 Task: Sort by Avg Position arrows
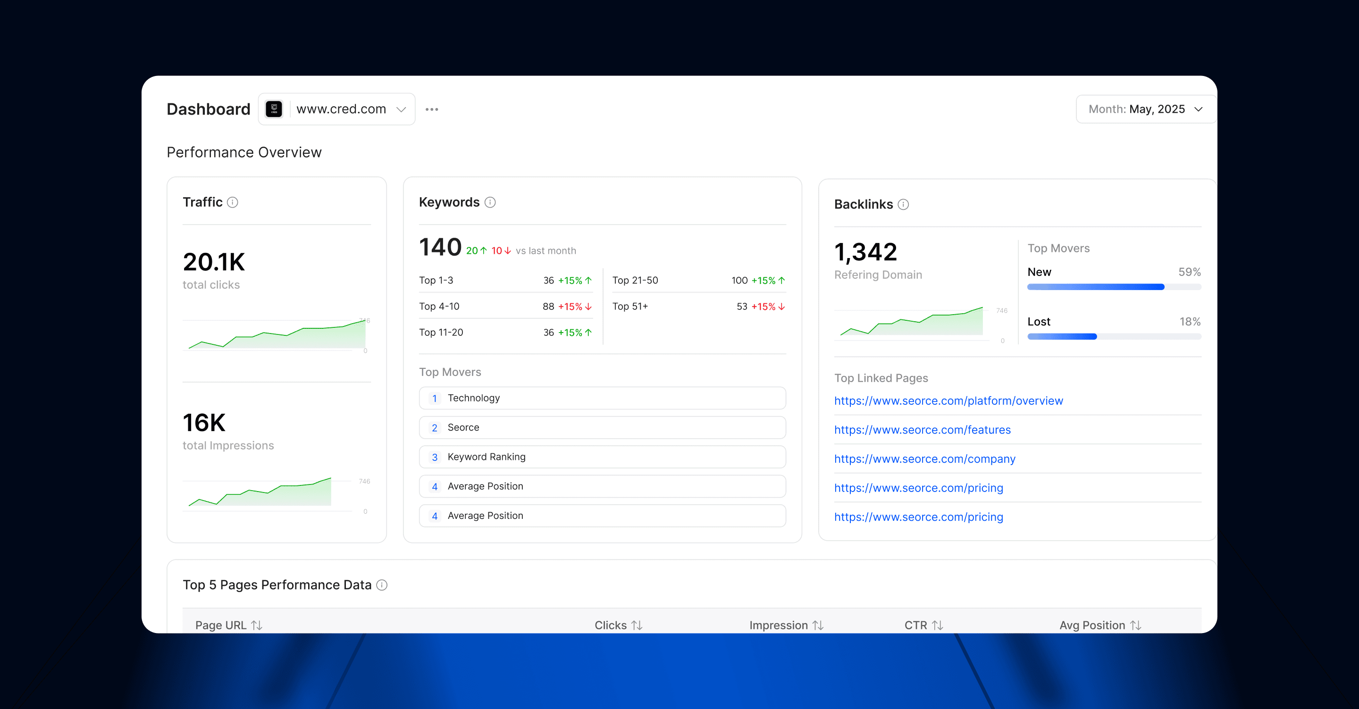point(1136,625)
